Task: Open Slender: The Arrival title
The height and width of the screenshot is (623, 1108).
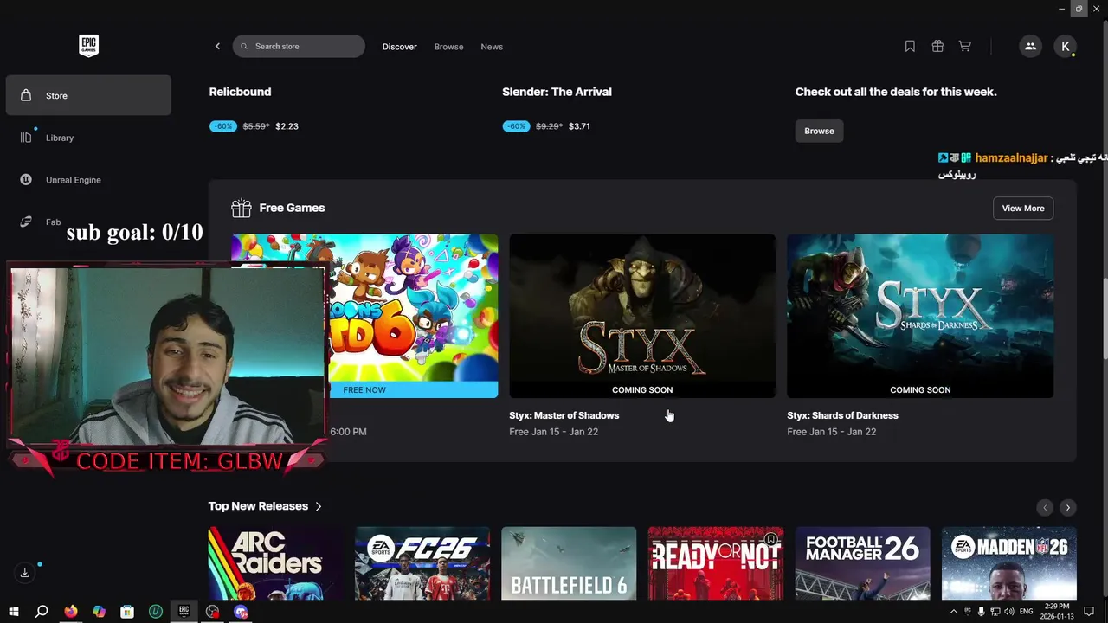Action: coord(557,92)
